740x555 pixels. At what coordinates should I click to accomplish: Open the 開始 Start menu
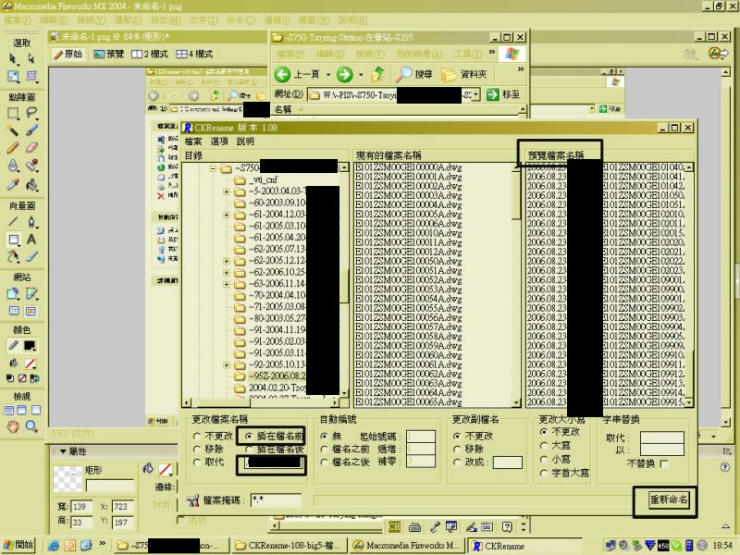coord(18,545)
